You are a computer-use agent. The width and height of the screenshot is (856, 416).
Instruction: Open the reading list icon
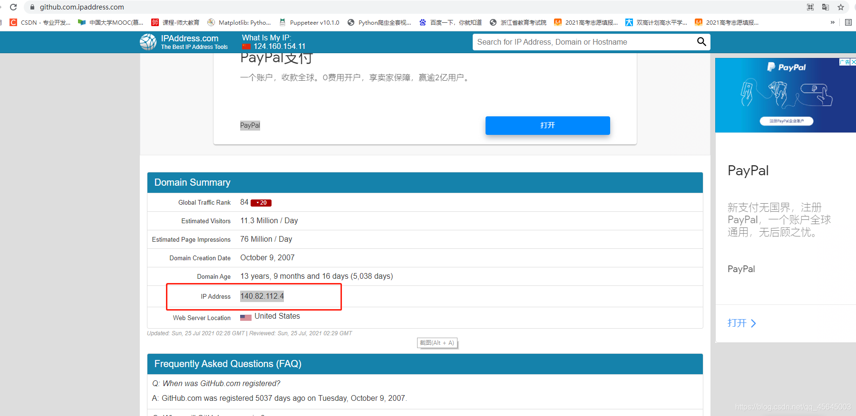pyautogui.click(x=848, y=22)
